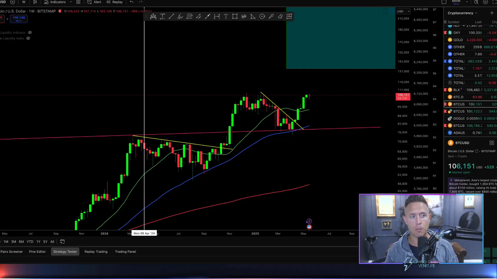
Task: Select the arrow line tool
Action: (x=208, y=17)
